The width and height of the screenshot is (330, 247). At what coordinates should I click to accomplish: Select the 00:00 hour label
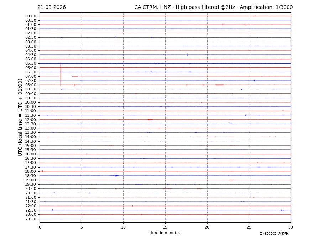[x=31, y=16]
